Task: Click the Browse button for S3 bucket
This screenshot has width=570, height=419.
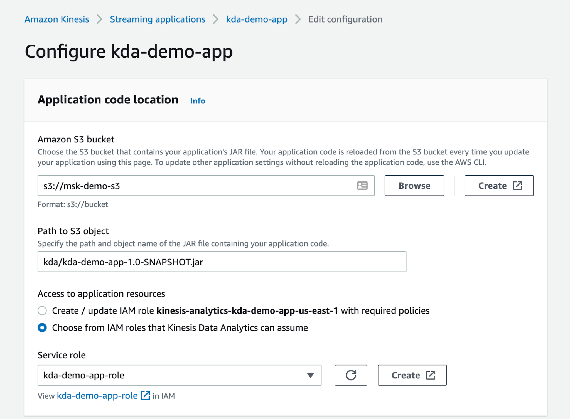Action: pyautogui.click(x=414, y=185)
